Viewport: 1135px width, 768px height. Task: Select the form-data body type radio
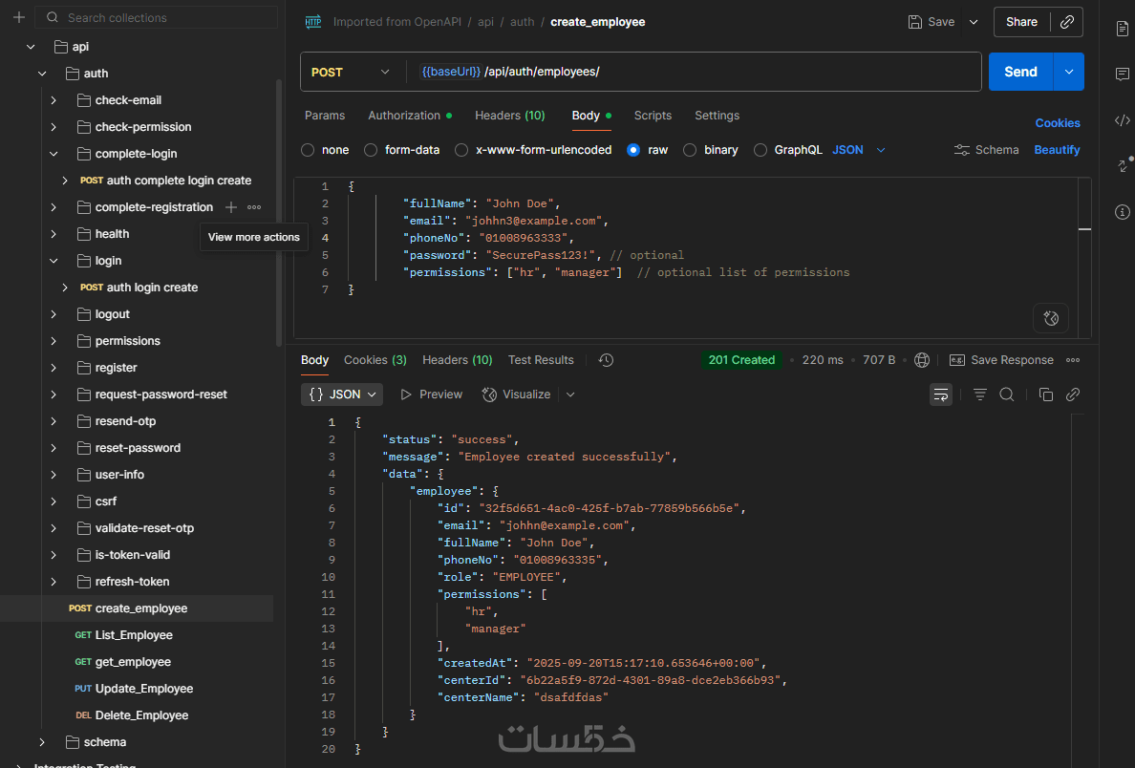pos(375,150)
